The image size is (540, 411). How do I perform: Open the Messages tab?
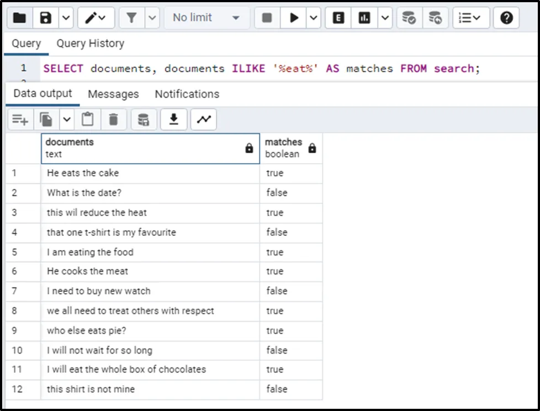[x=113, y=94]
